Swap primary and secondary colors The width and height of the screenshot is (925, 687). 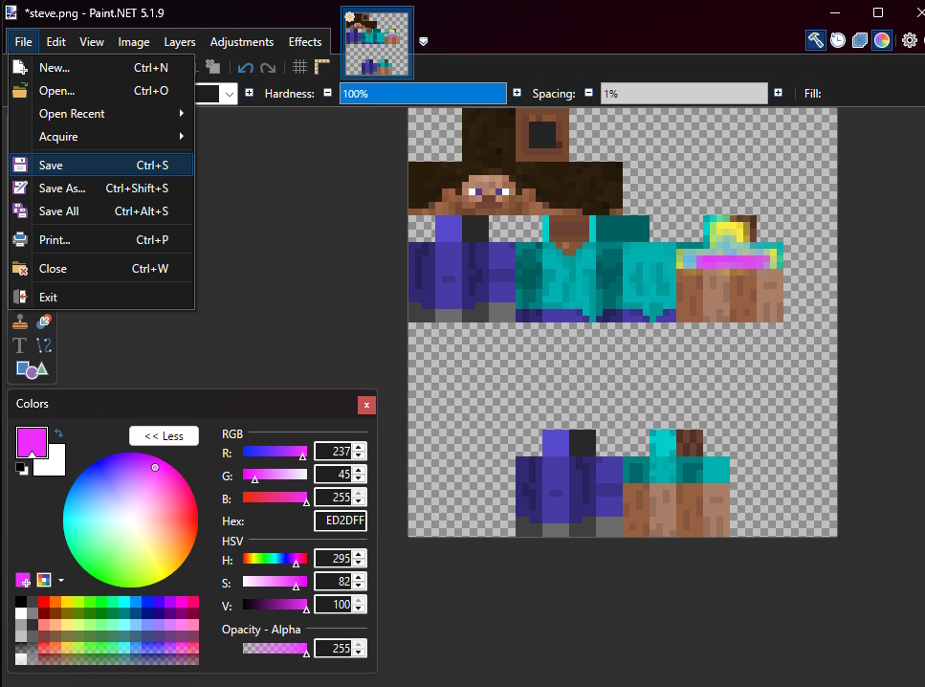click(x=58, y=433)
